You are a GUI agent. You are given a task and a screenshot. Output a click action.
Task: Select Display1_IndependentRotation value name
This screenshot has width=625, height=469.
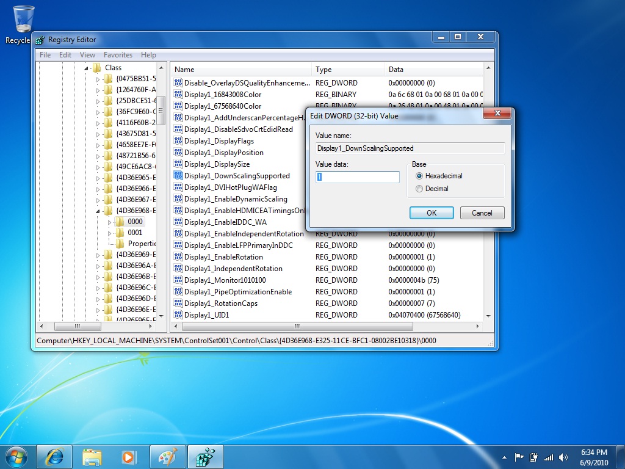(x=233, y=269)
